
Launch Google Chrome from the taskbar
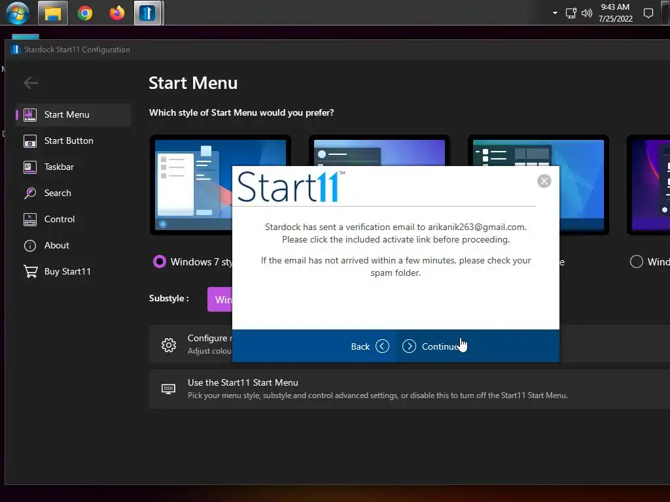pos(85,13)
